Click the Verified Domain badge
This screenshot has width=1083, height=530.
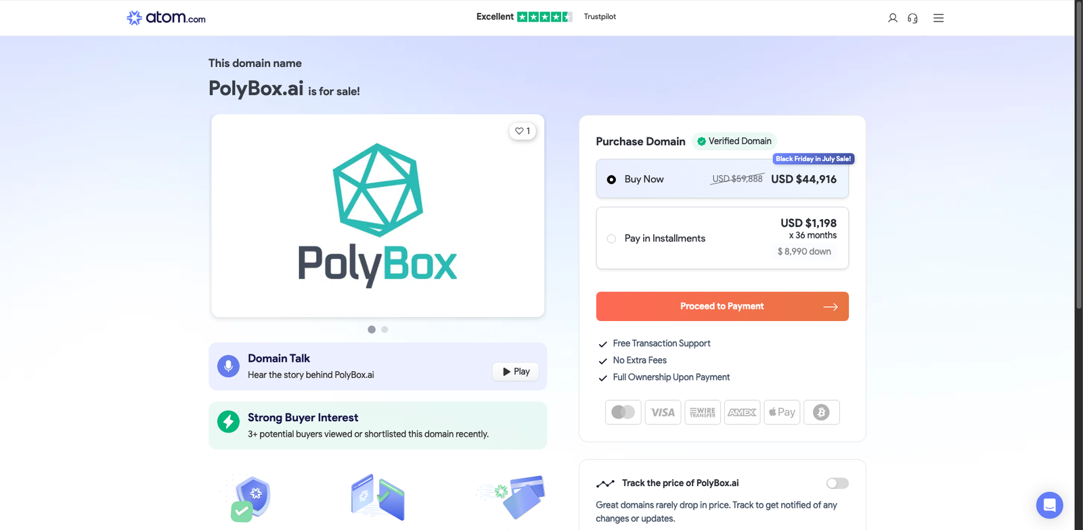click(x=734, y=141)
